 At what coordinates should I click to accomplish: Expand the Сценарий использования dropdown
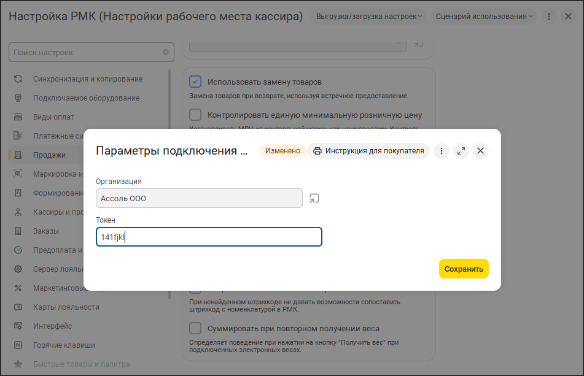(484, 17)
